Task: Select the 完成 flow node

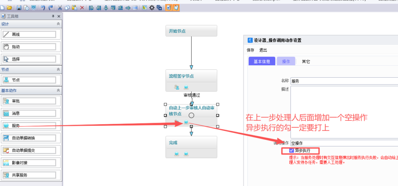Action: 191,147
